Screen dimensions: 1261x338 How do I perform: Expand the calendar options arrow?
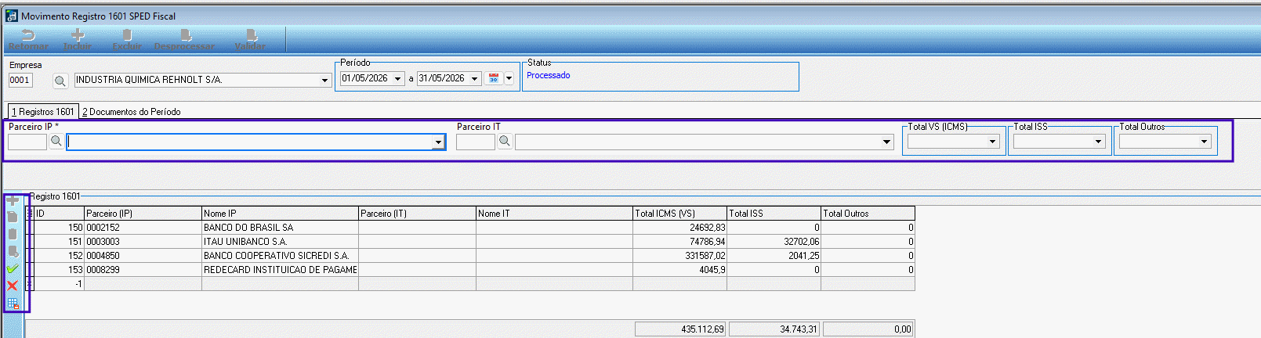(x=509, y=78)
